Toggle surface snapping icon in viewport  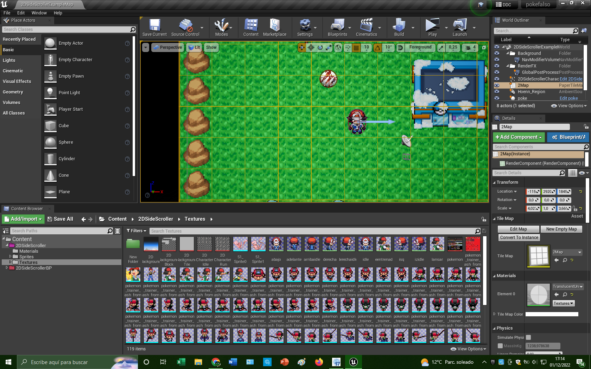(348, 47)
